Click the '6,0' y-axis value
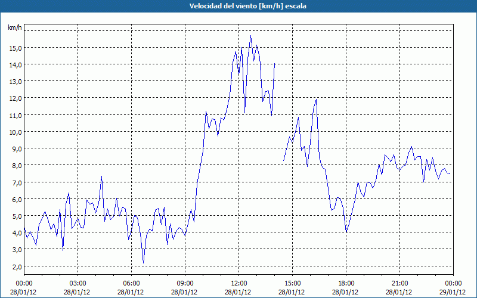 [17, 200]
